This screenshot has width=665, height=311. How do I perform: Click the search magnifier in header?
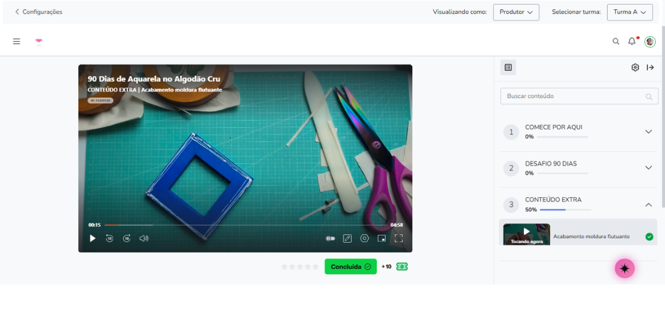[616, 41]
